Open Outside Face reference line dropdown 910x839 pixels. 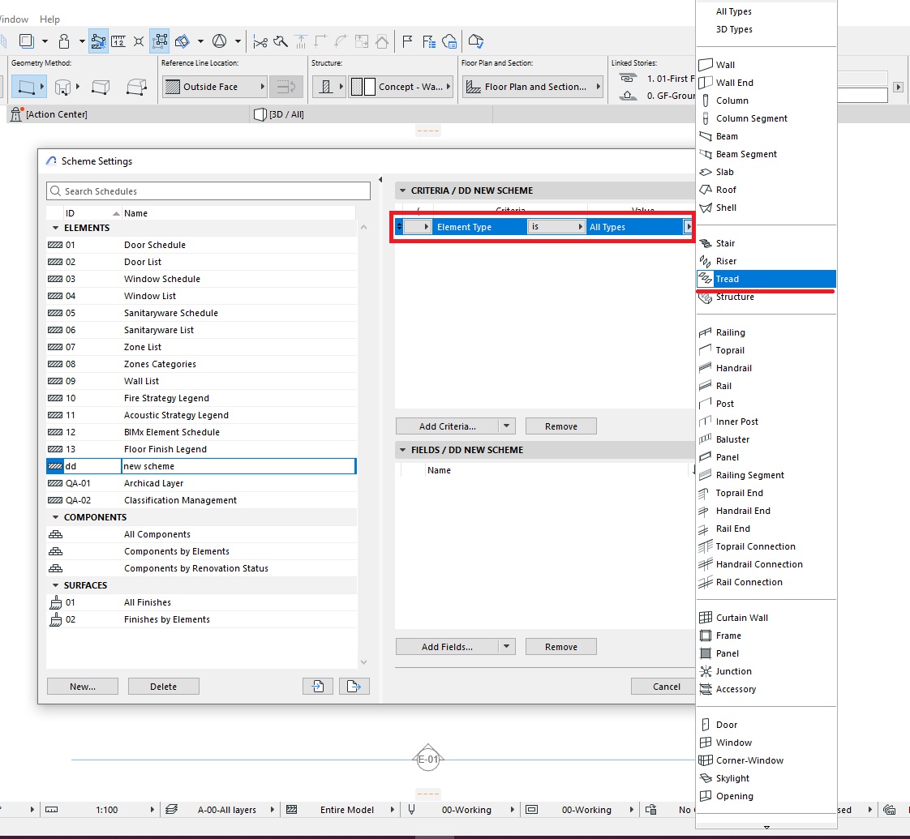point(215,87)
